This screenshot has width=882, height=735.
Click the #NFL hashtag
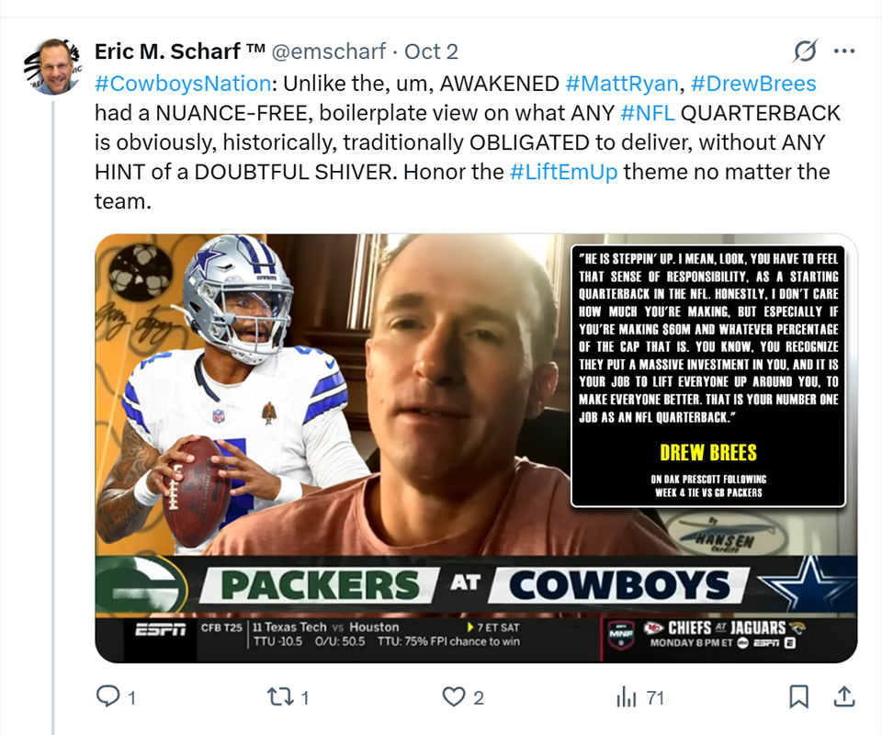648,113
